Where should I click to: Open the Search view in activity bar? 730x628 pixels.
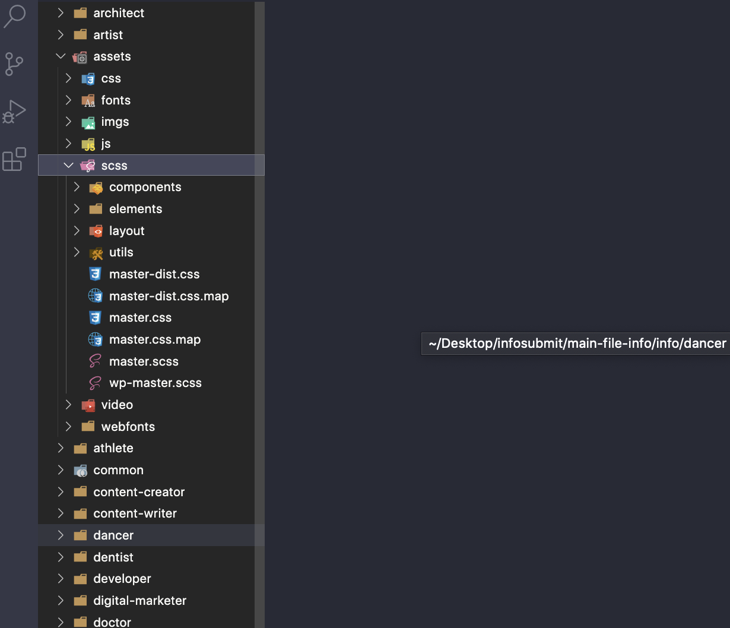coord(14,16)
